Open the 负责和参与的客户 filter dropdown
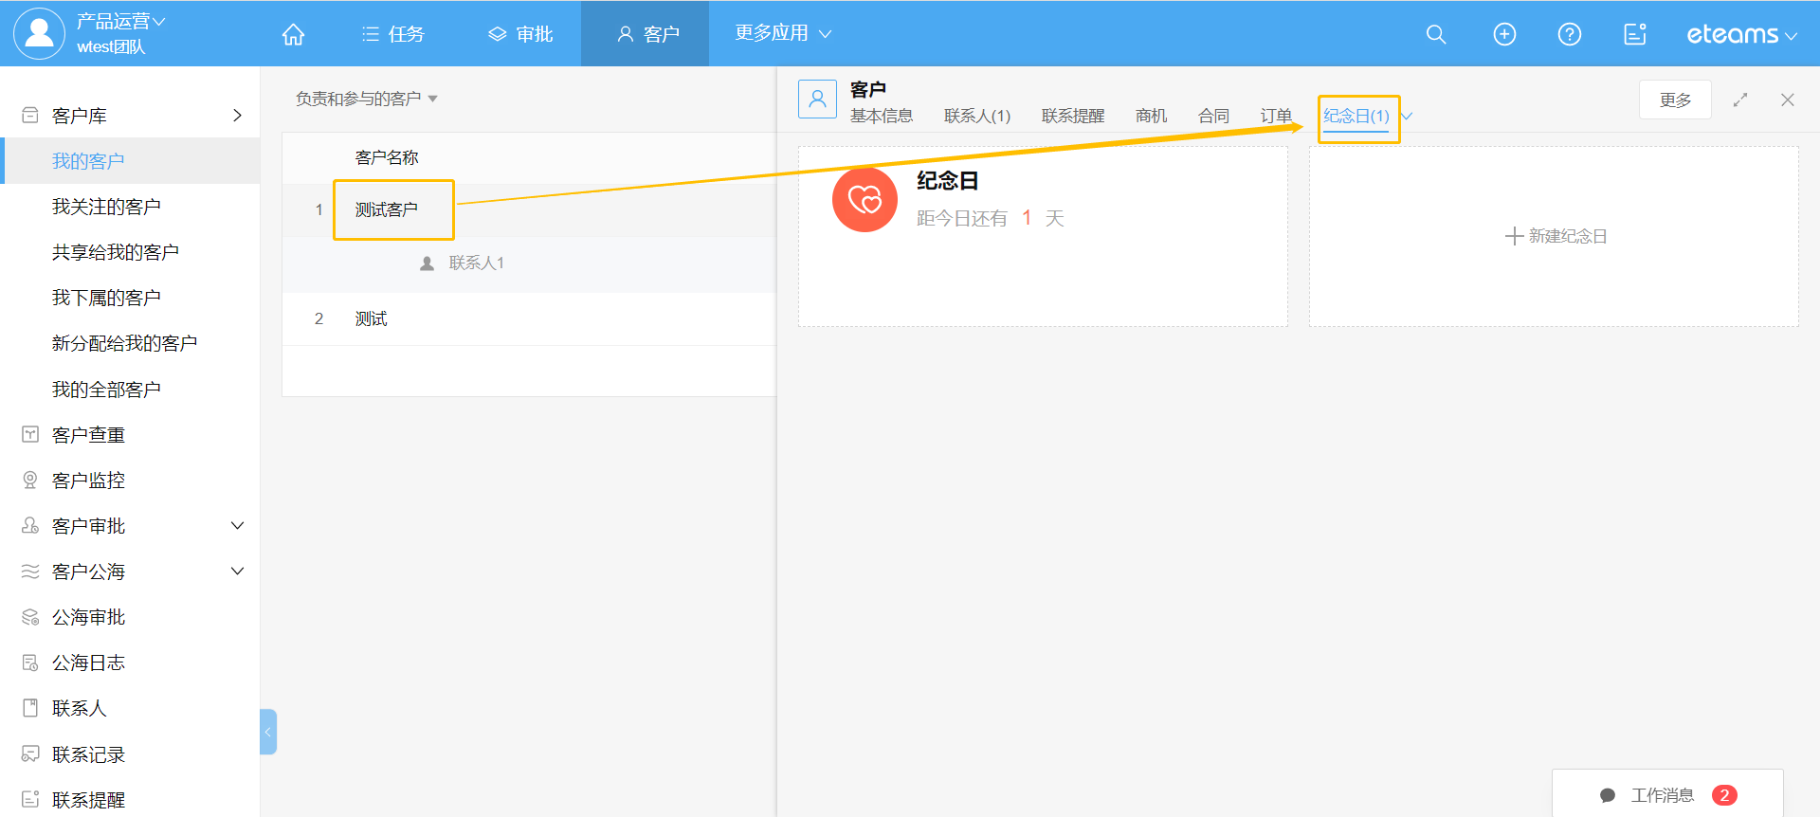 click(x=366, y=99)
